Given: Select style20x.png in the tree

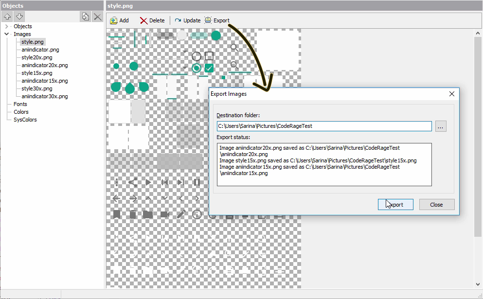Looking at the screenshot, I should tap(36, 57).
